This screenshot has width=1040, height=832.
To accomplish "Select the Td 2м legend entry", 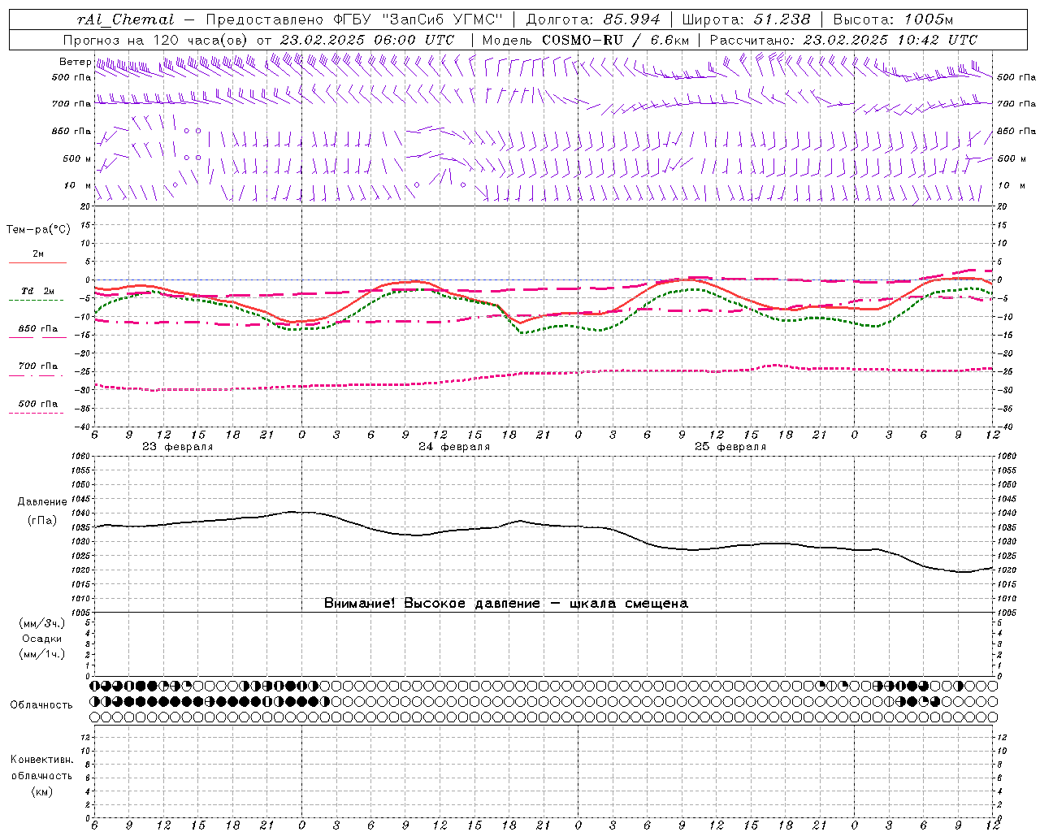I will point(37,291).
